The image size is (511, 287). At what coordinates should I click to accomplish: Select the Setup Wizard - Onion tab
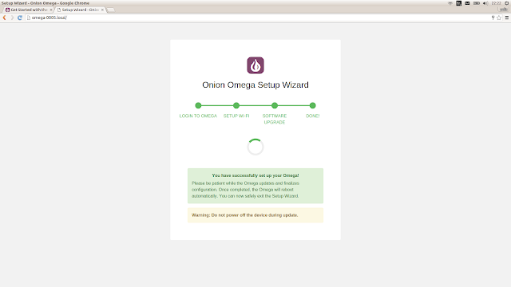(80, 10)
